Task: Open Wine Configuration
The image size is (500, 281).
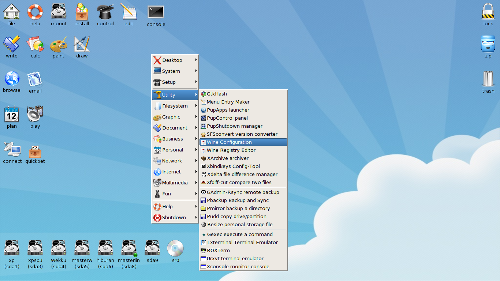Action: (243, 142)
